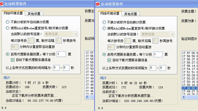Click the 每个IP投 count field in the left window
The width and height of the screenshot is (198, 111).
click(x=61, y=54)
